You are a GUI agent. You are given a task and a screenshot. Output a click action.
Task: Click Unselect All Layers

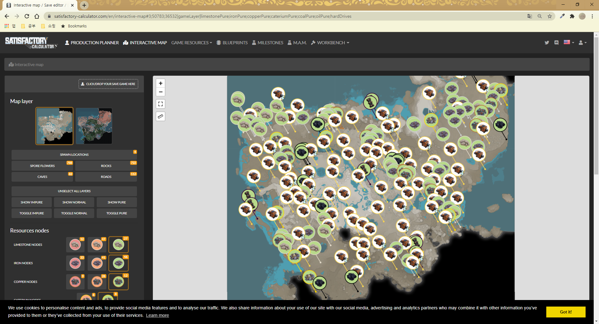click(74, 191)
